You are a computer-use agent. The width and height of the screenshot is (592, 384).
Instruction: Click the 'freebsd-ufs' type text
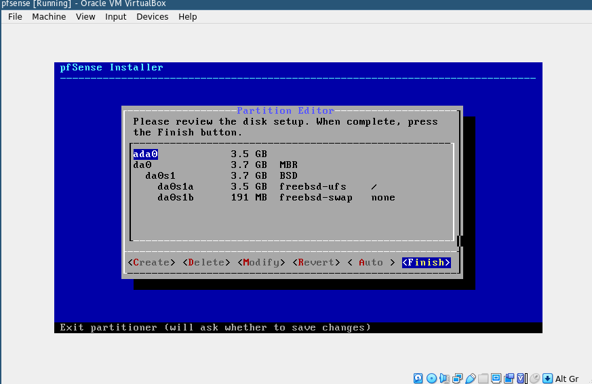point(313,187)
